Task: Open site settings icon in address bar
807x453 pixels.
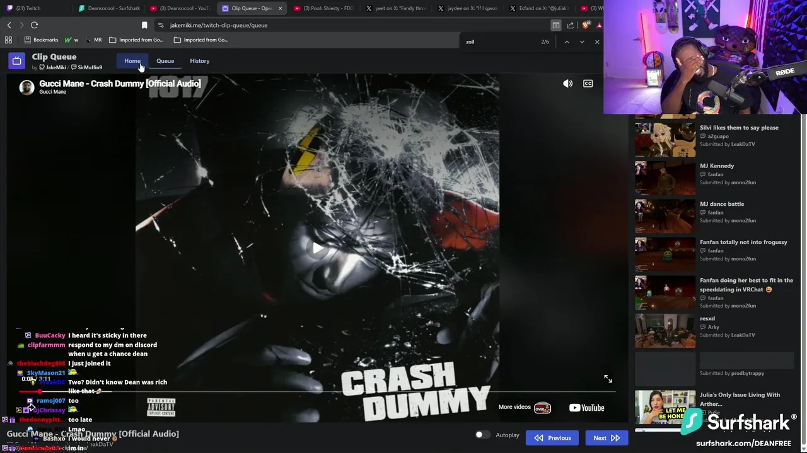Action: (161, 25)
